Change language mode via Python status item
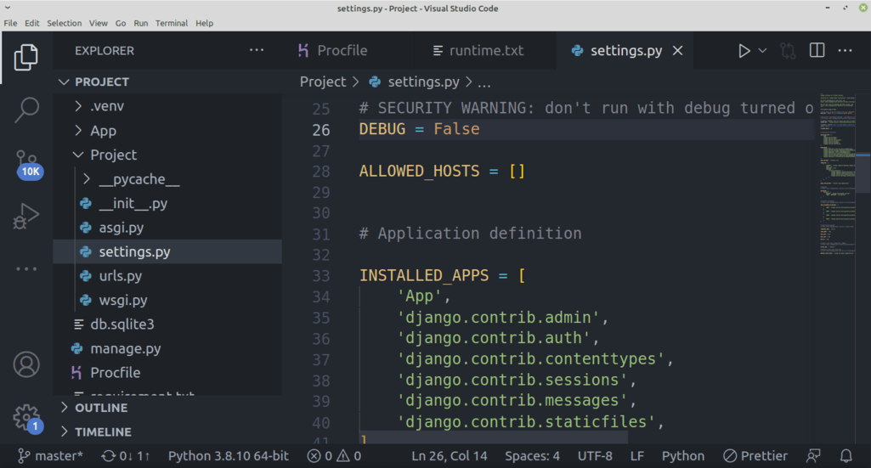The width and height of the screenshot is (871, 468). (682, 456)
